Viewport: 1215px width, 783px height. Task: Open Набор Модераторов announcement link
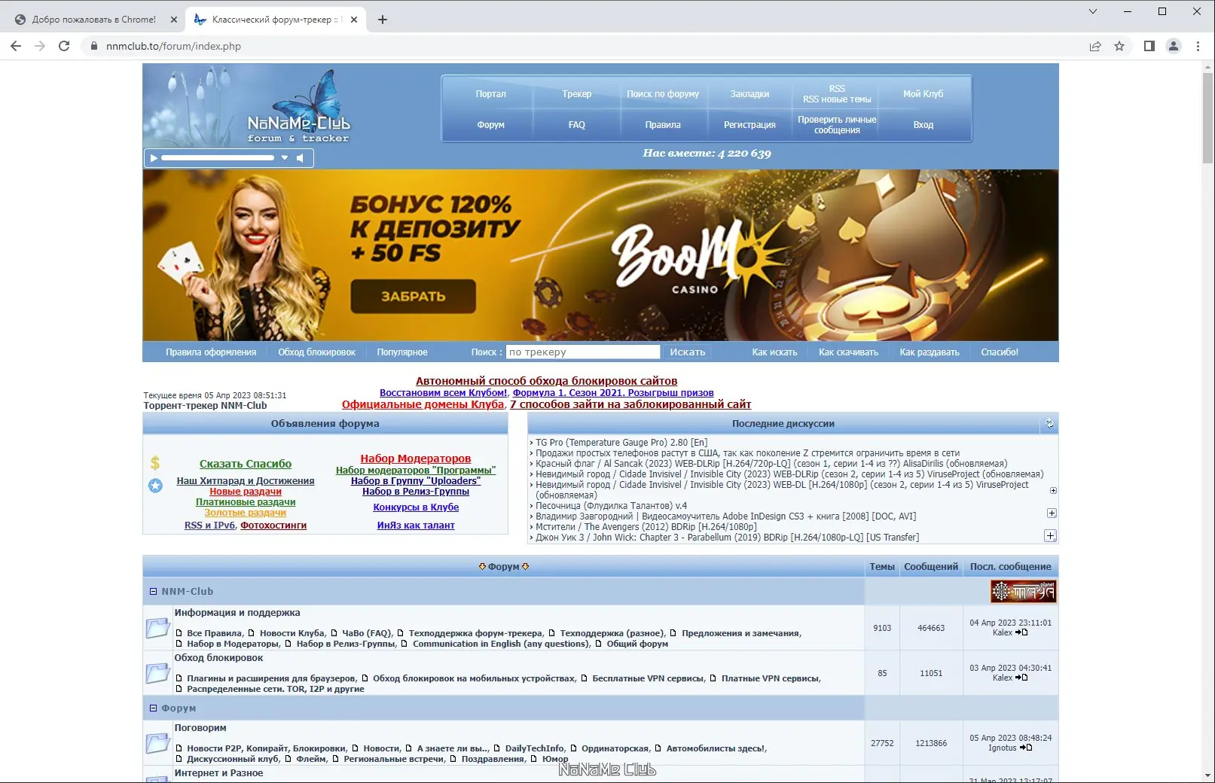click(415, 459)
